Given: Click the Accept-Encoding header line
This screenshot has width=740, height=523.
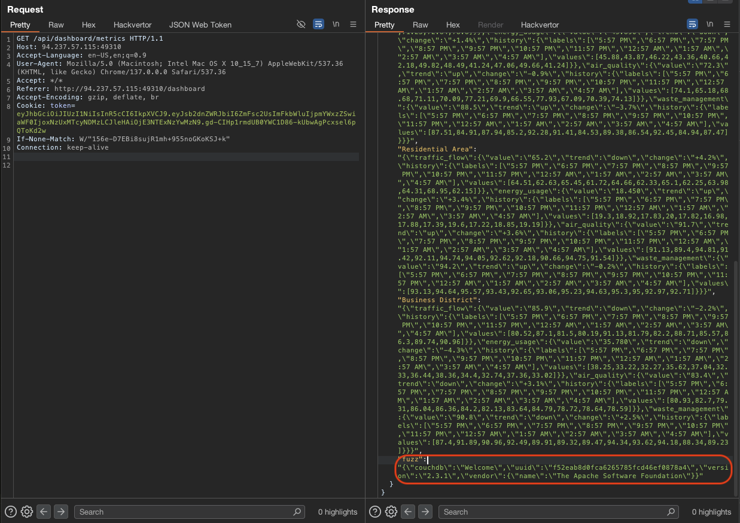Looking at the screenshot, I should pos(88,97).
